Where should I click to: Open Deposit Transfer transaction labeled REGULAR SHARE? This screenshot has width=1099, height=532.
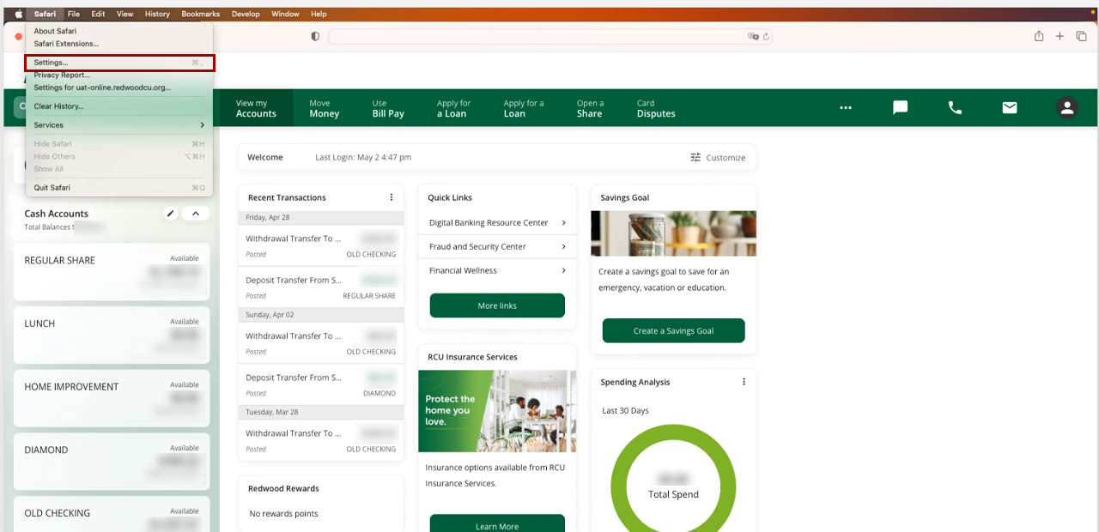click(320, 287)
